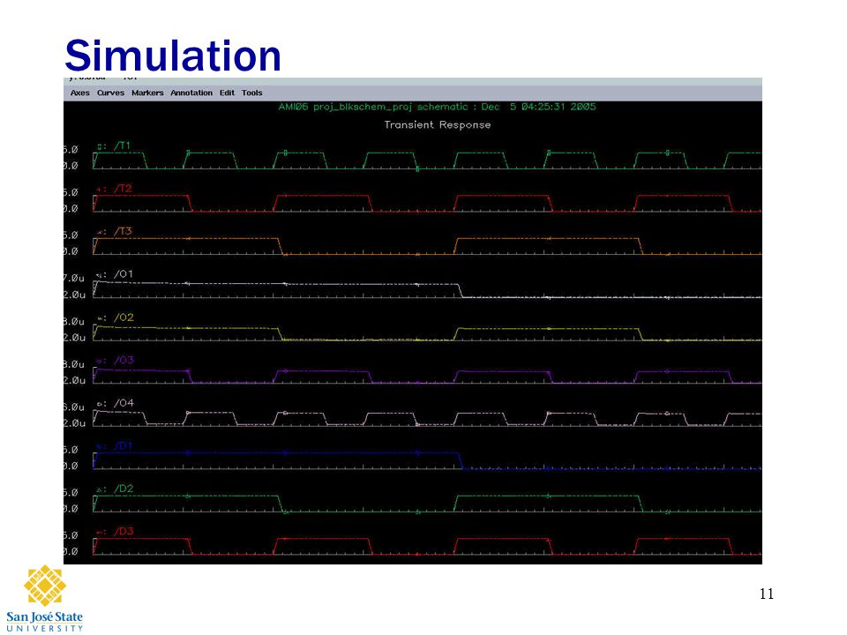Select the /O3 waveform label
Image resolution: width=847 pixels, height=635 pixels.
coord(124,360)
